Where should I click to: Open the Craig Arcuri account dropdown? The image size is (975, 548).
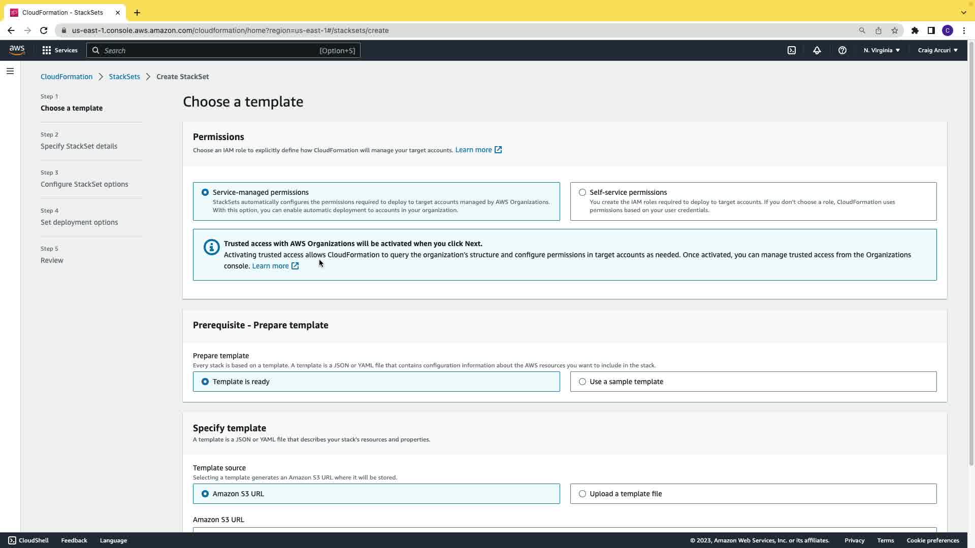(937, 50)
